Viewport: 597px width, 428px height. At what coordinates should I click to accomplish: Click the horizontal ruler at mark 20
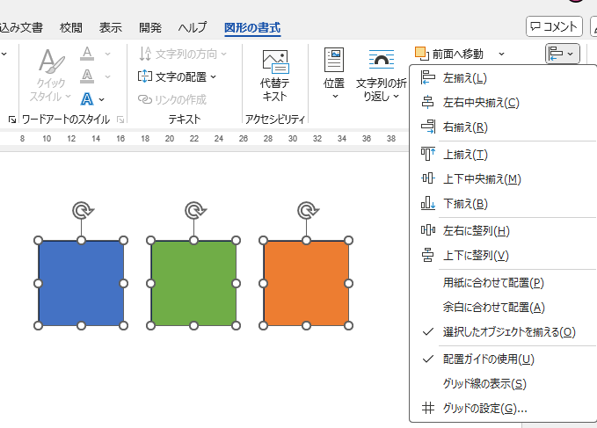pyautogui.click(x=170, y=139)
